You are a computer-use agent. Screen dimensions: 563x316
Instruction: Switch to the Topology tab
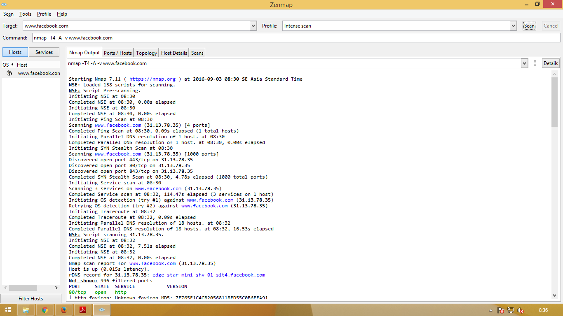(x=146, y=53)
